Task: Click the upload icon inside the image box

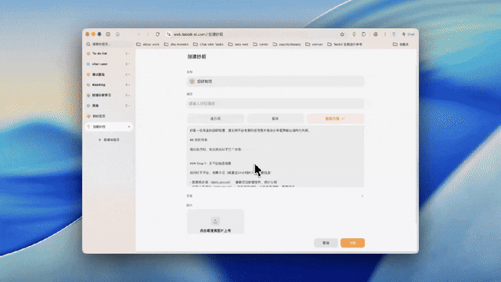Action: (x=215, y=221)
